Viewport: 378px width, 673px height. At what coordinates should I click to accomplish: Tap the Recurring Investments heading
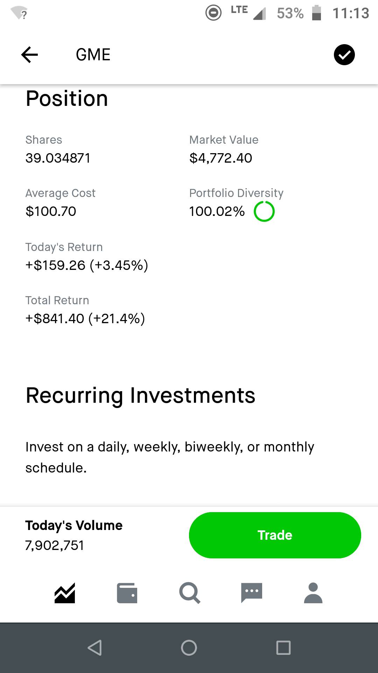click(140, 395)
